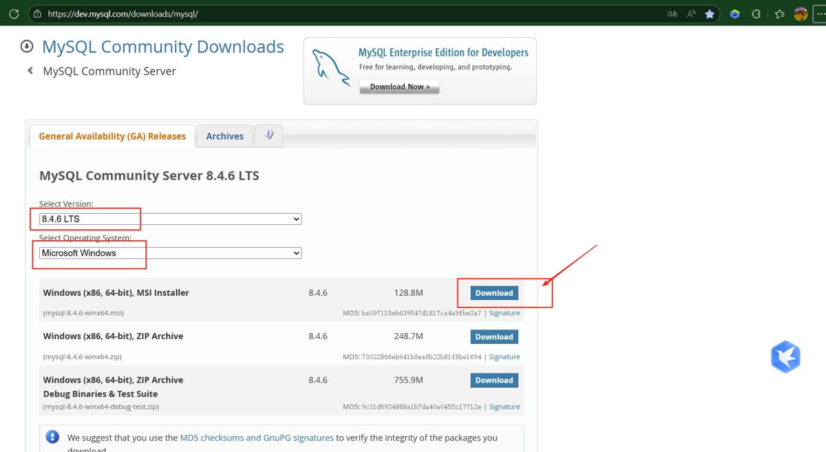Click the site lock icon in address bar
This screenshot has height=452, width=826.
coord(36,13)
